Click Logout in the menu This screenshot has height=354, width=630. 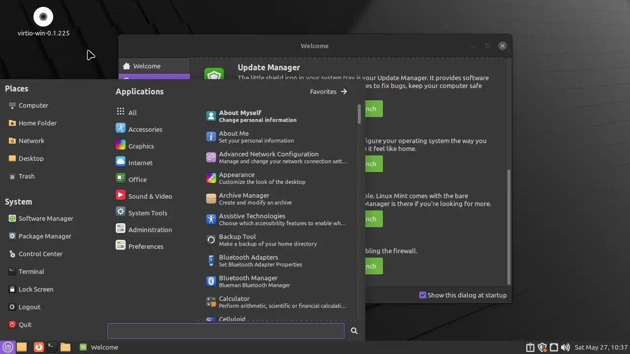pos(25,307)
